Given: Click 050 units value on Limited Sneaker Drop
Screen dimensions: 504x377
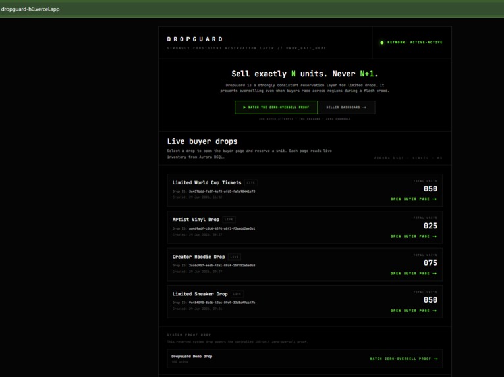Looking at the screenshot, I should 430,300.
